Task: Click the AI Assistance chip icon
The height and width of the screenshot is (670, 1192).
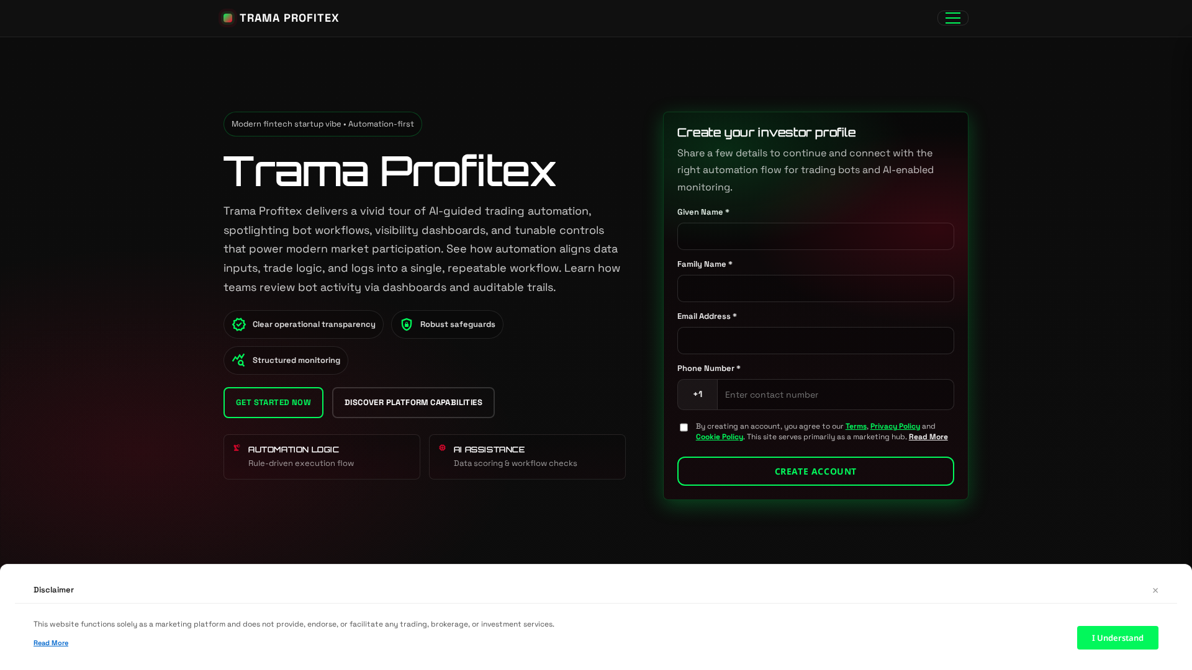Action: click(x=442, y=448)
